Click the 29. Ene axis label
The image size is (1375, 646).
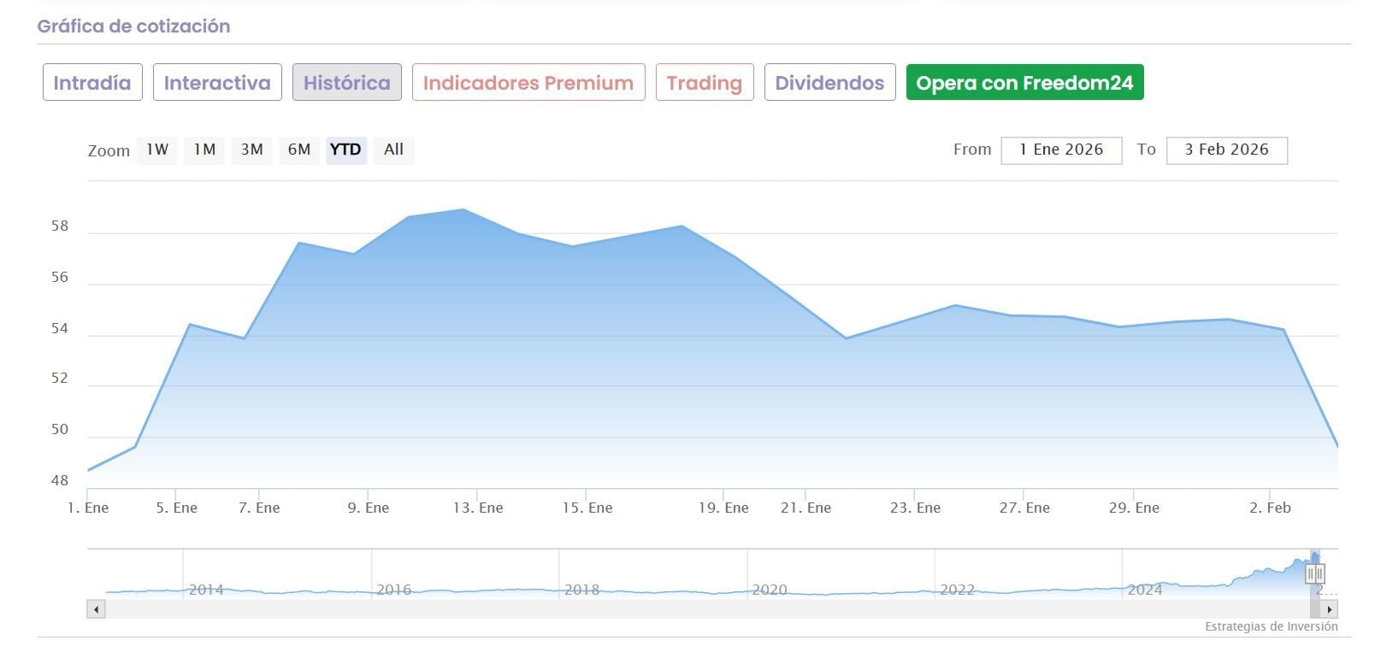pos(1134,508)
